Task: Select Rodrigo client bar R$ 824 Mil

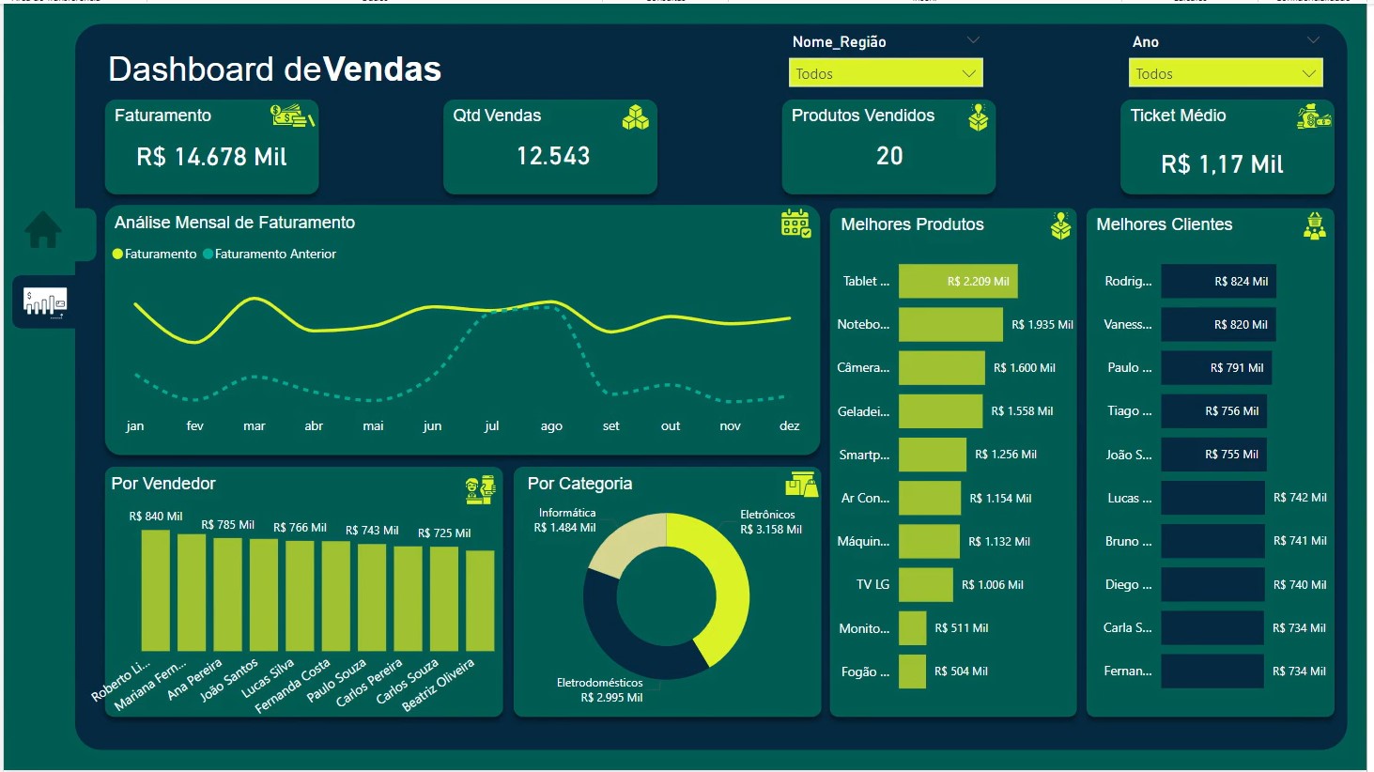Action: [1219, 281]
